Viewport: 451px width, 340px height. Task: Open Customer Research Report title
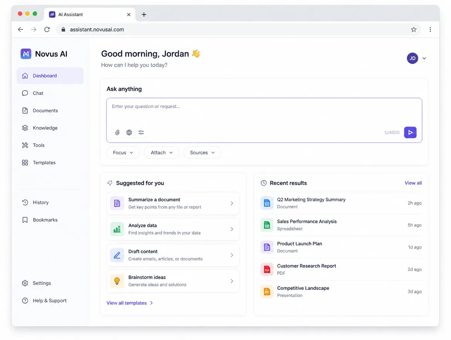click(306, 266)
